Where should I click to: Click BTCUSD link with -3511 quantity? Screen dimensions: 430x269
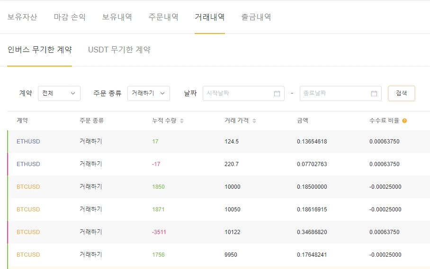(x=28, y=232)
